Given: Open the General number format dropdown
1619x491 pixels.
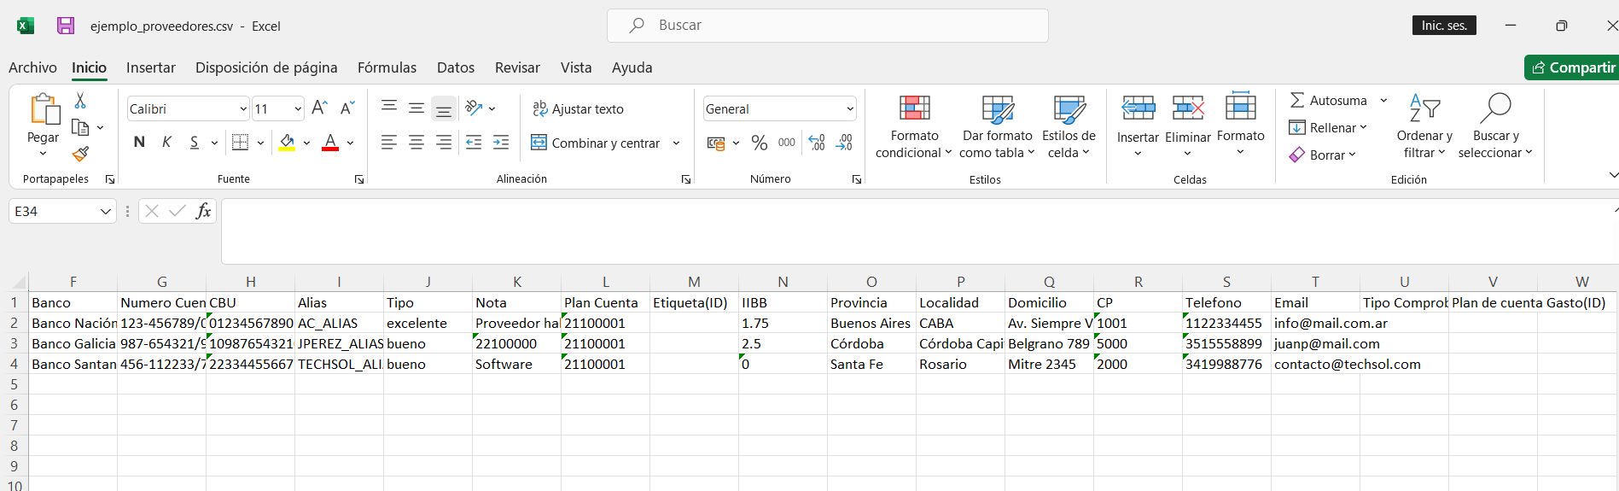Looking at the screenshot, I should click(850, 108).
